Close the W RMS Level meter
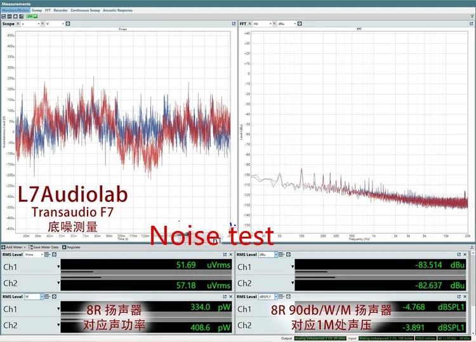The height and width of the screenshot is (342, 476). tap(231, 297)
